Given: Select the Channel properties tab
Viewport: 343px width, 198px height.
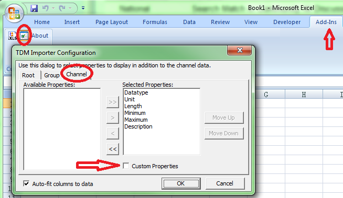Looking at the screenshot, I should 77,74.
